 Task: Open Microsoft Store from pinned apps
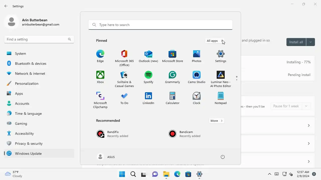coord(173,56)
